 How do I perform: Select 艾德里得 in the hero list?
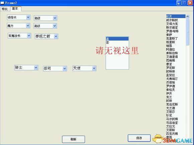pos(176,57)
